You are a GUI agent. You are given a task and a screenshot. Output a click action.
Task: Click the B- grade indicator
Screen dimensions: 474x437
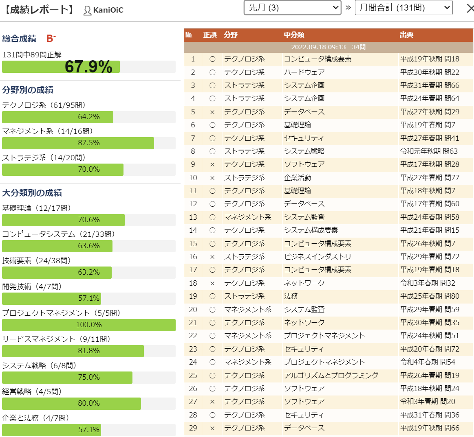[x=51, y=38]
